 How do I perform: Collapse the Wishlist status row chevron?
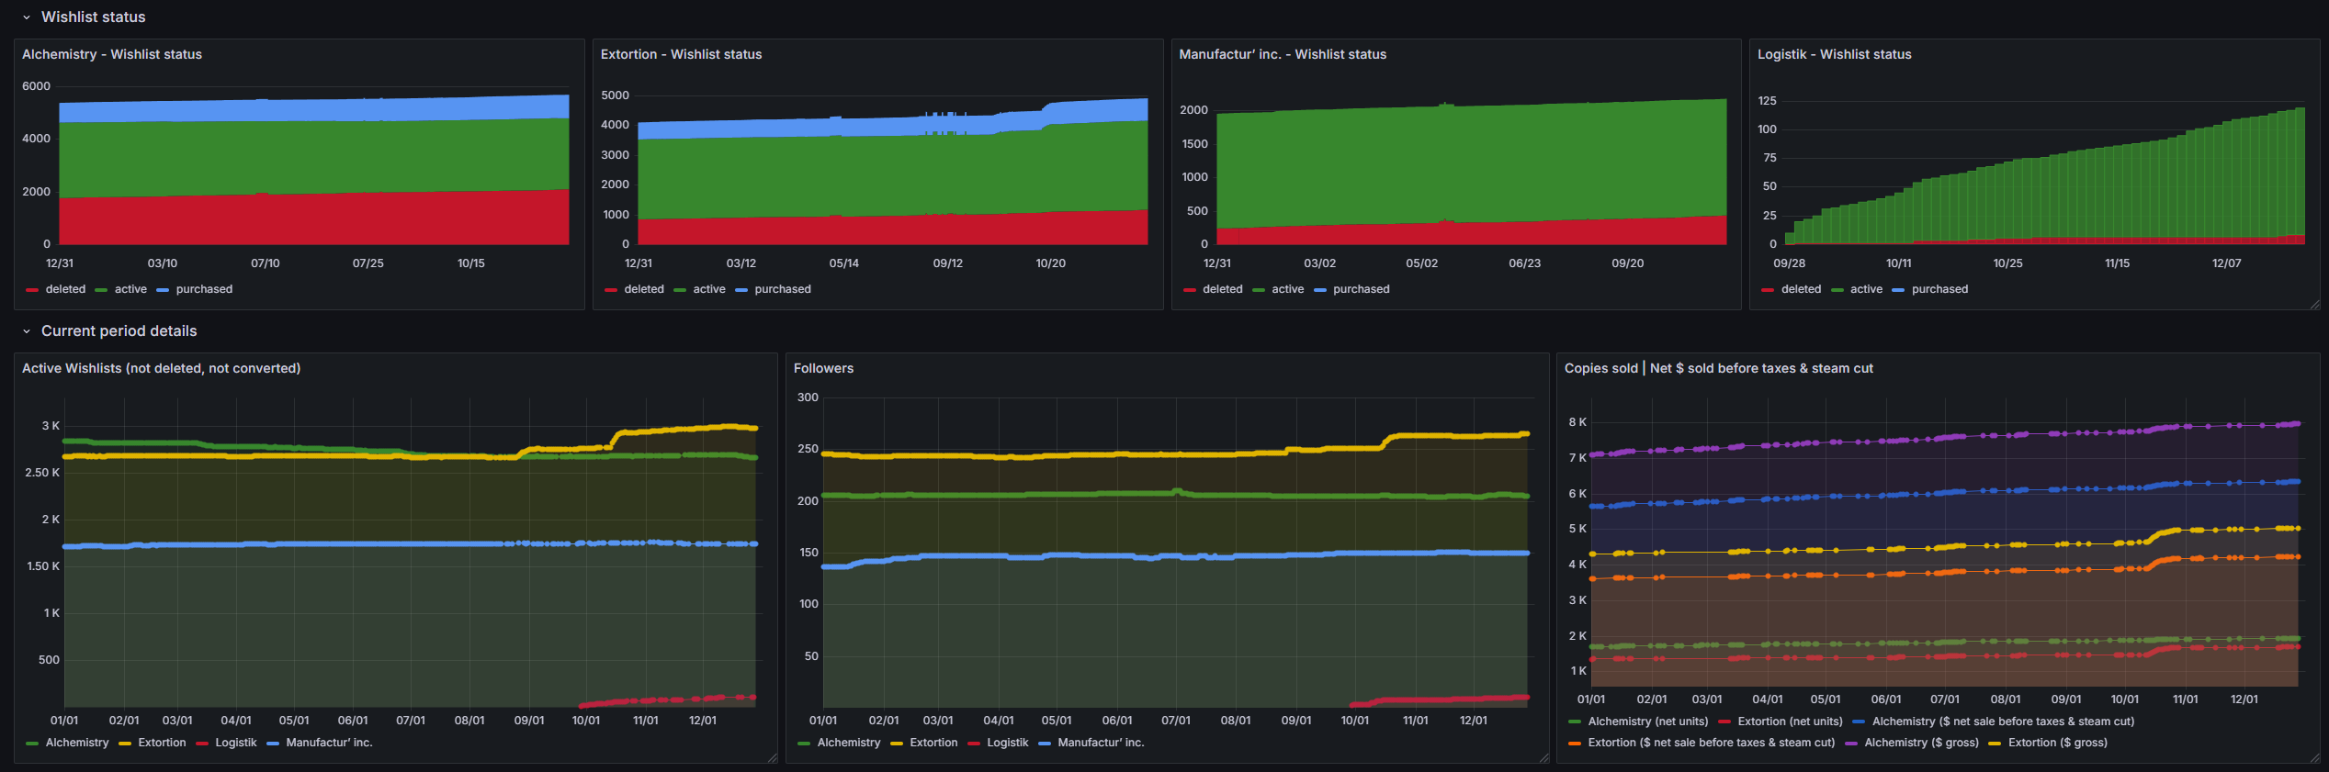click(27, 17)
